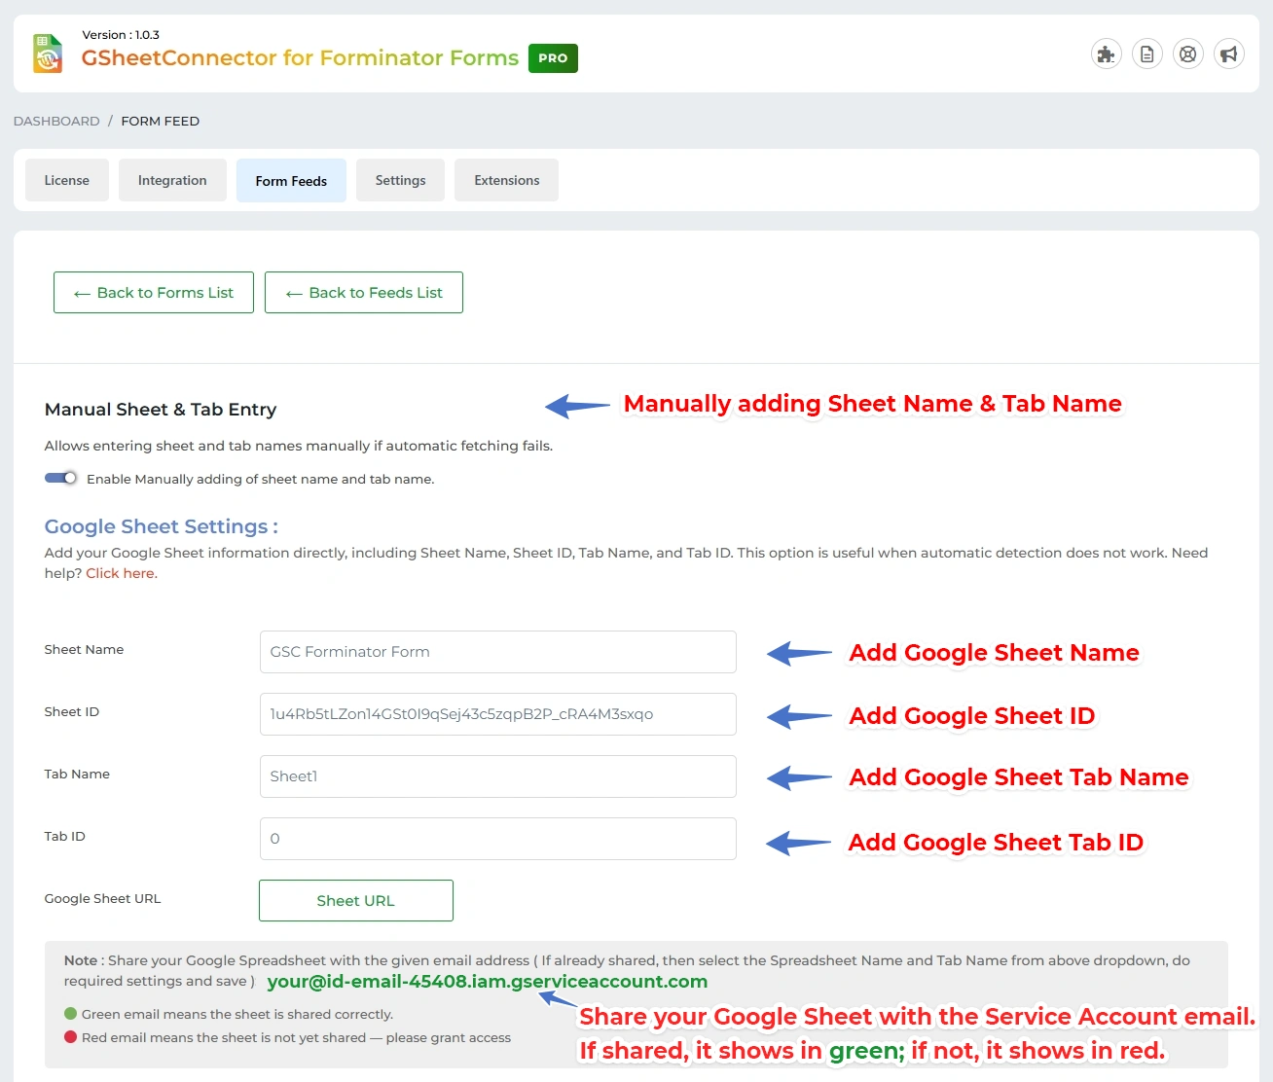Image resolution: width=1273 pixels, height=1082 pixels.
Task: Select the Sheet ID input field
Action: [497, 714]
